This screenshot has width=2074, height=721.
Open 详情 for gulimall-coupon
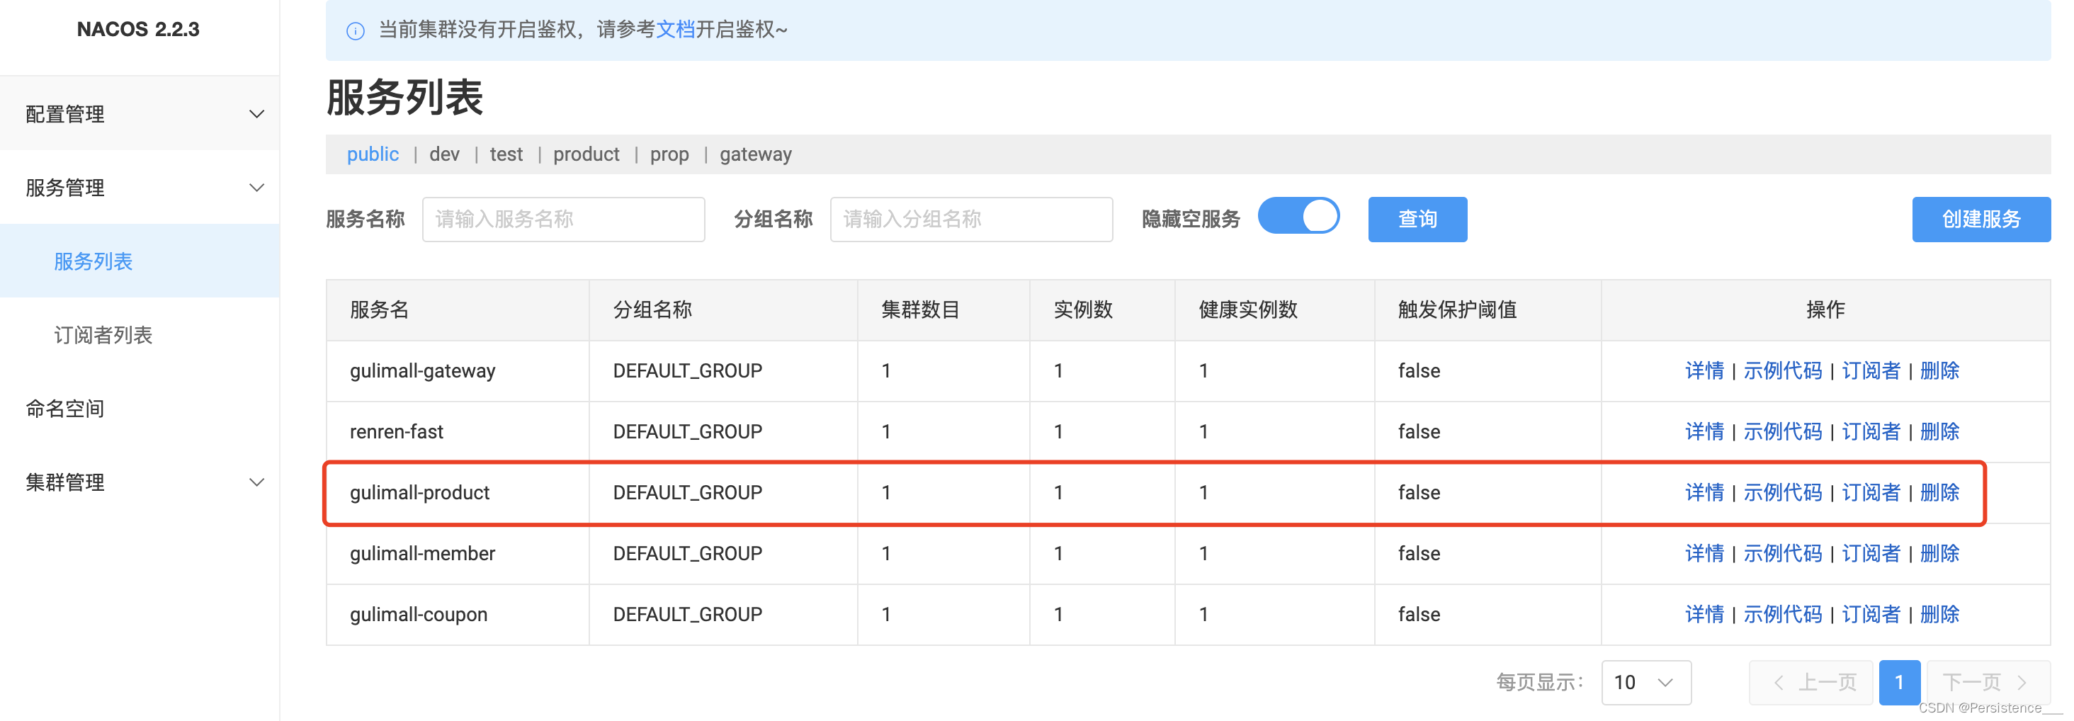(1704, 615)
